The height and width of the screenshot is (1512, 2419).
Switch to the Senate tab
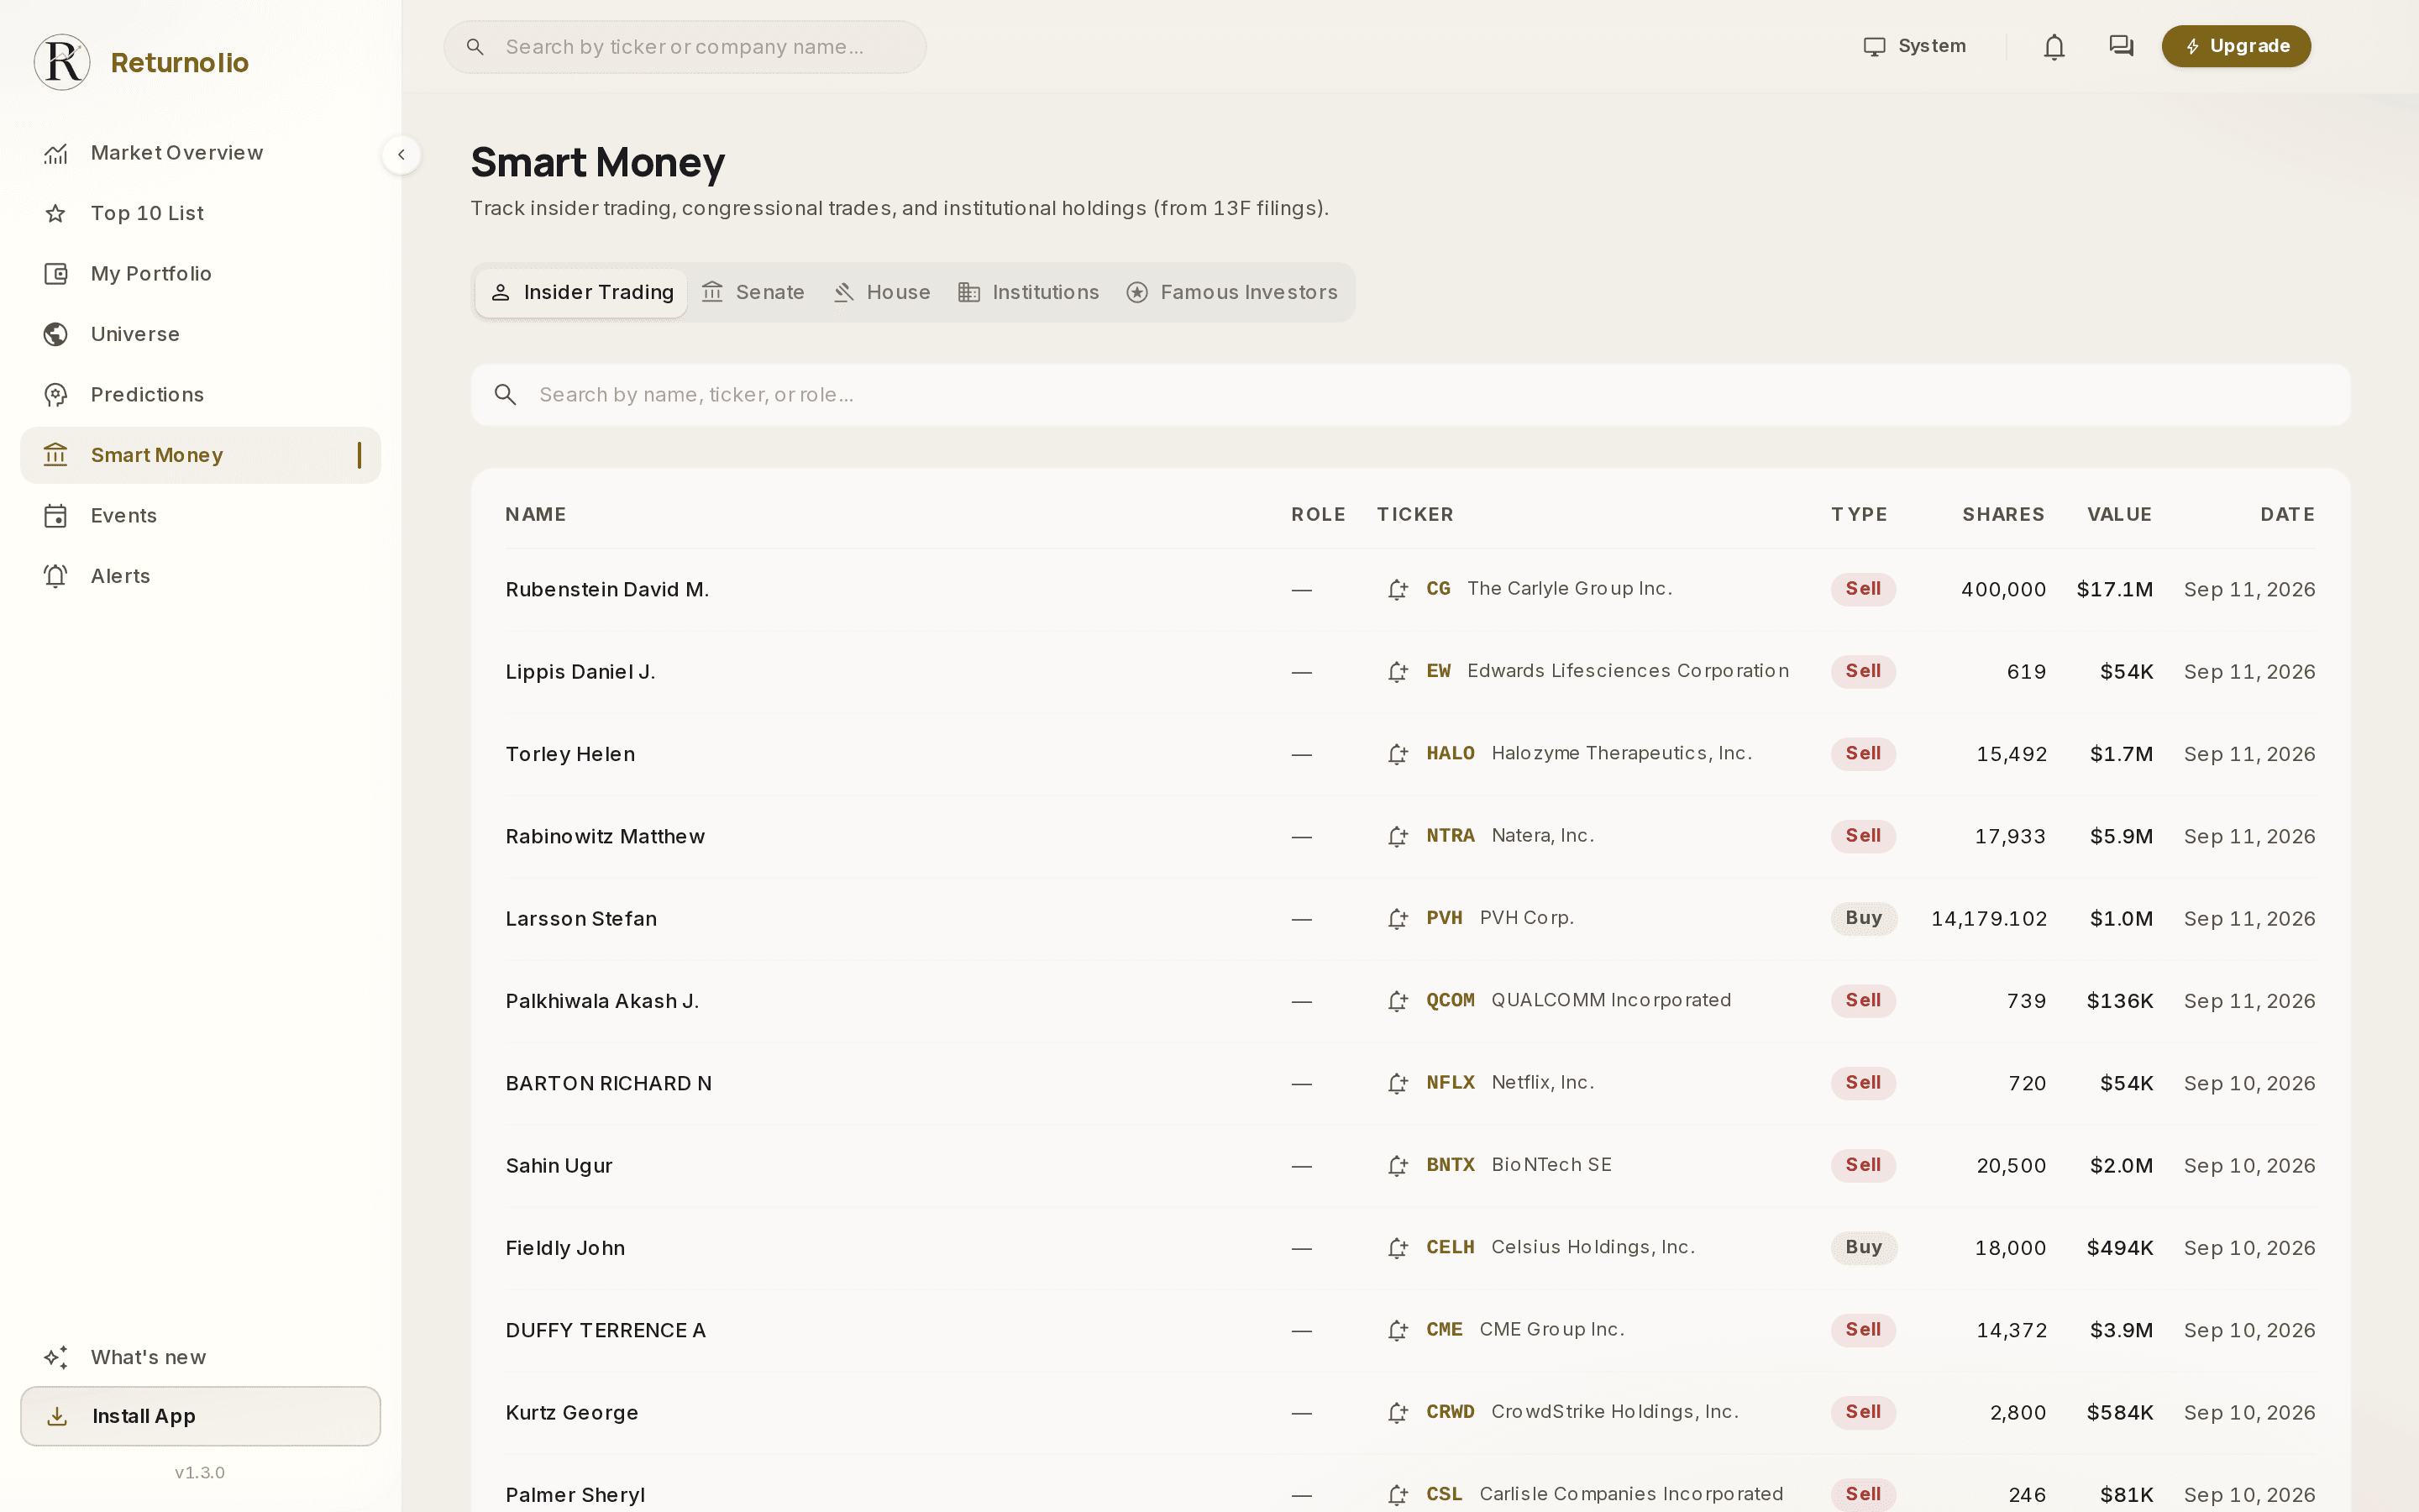tap(753, 292)
